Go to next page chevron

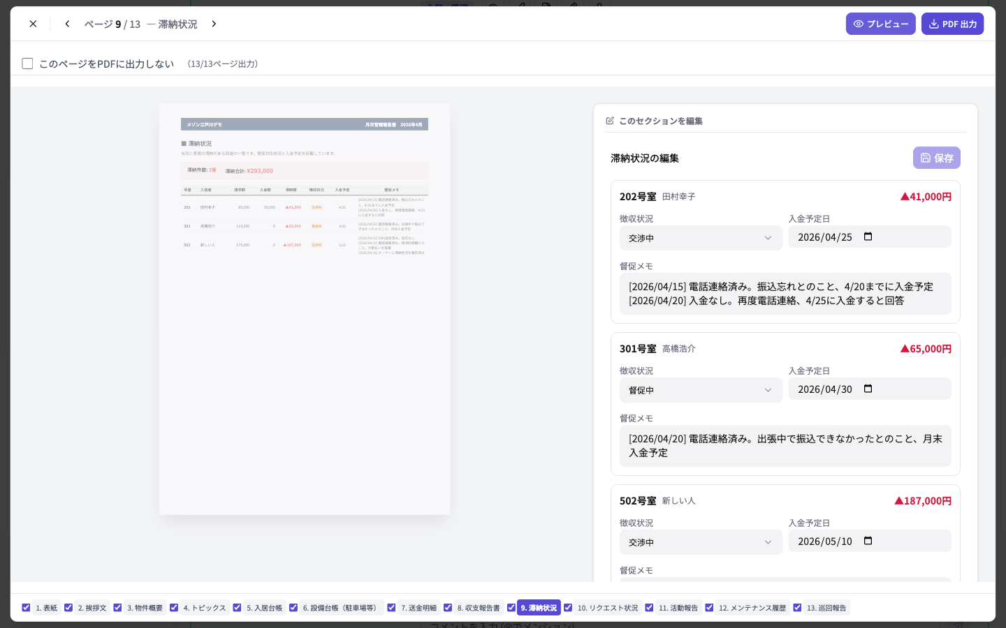tap(214, 24)
